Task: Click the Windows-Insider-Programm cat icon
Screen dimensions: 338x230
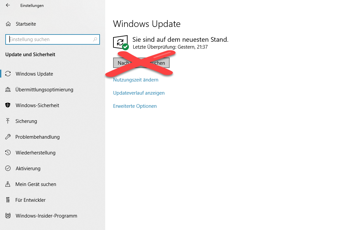Action: click(8, 216)
